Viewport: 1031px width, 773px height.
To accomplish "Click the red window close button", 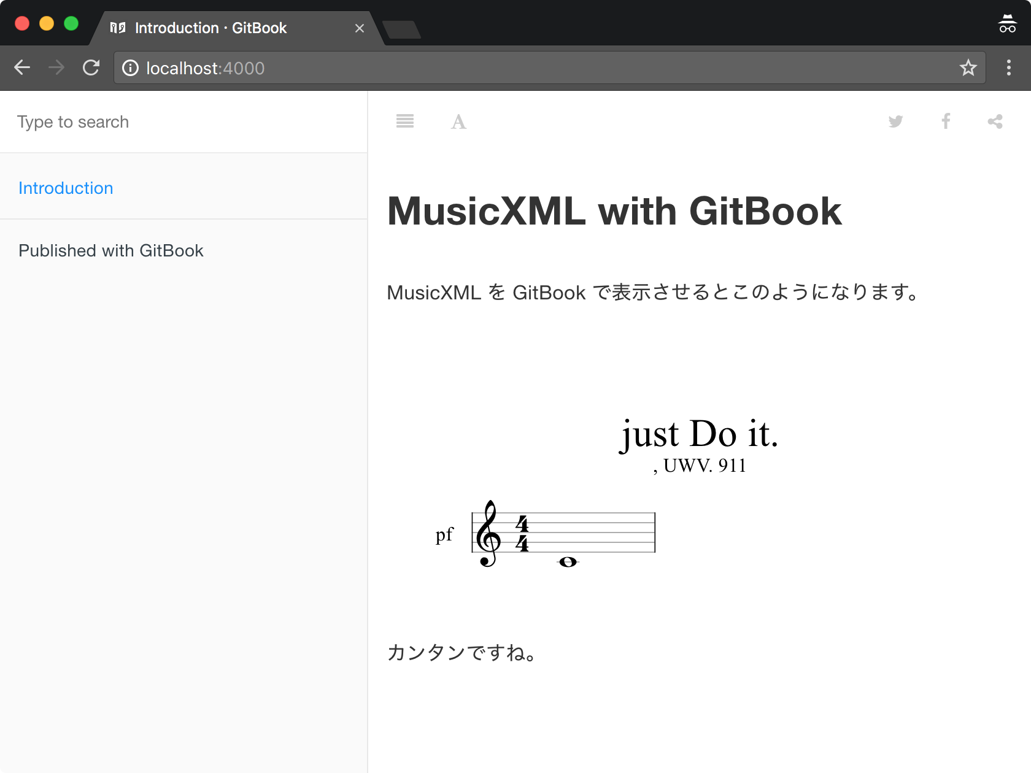I will tap(22, 23).
